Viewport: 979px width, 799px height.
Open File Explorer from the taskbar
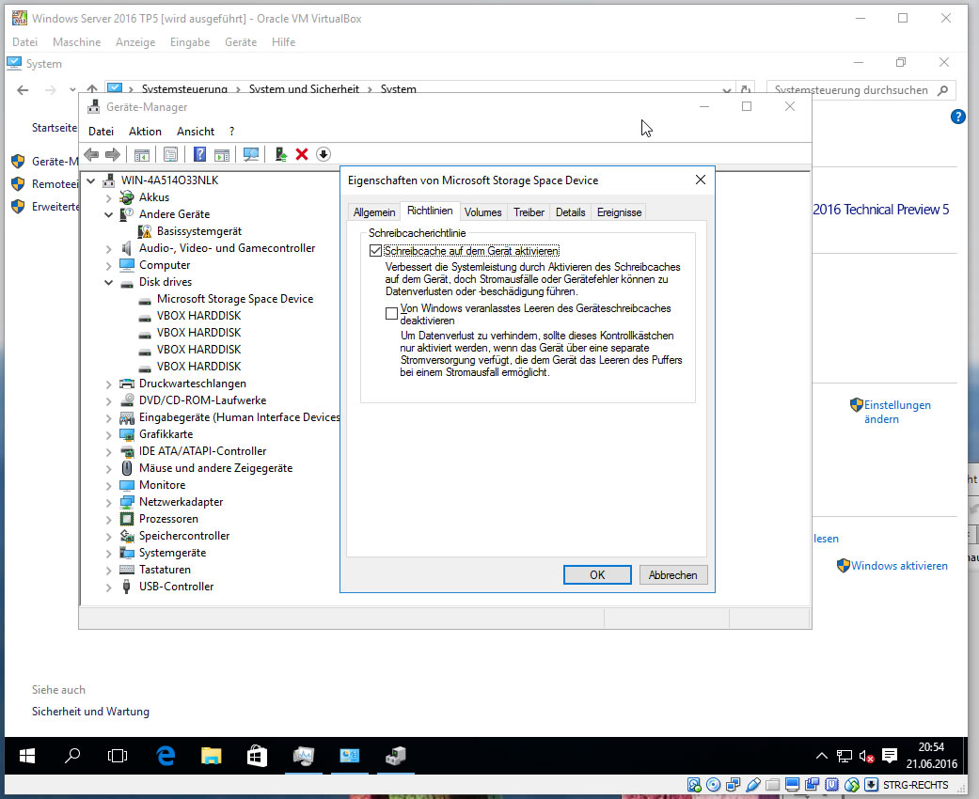point(212,756)
